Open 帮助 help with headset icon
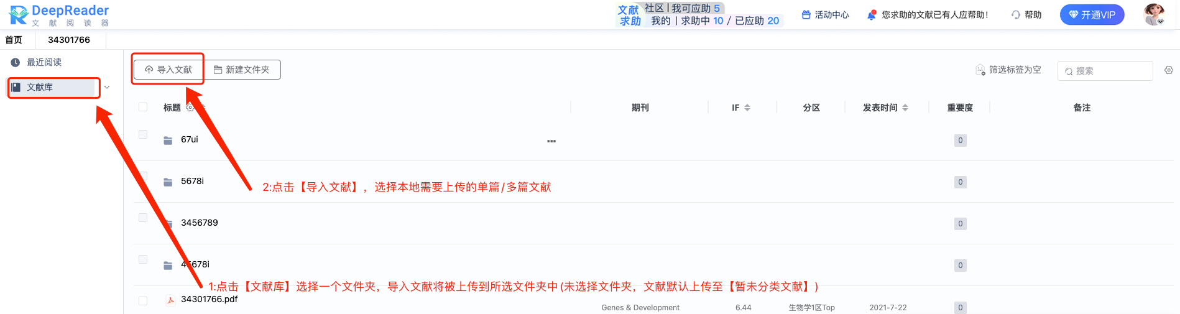 point(1026,15)
